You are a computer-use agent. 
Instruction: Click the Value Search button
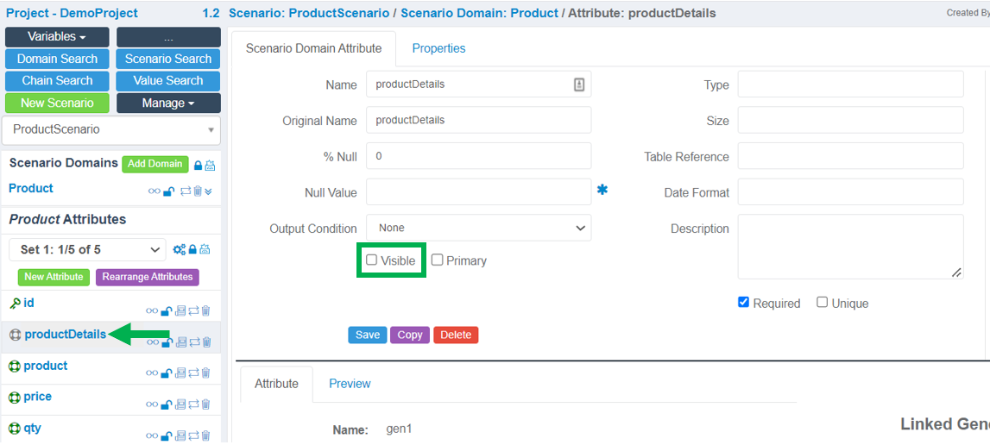168,81
